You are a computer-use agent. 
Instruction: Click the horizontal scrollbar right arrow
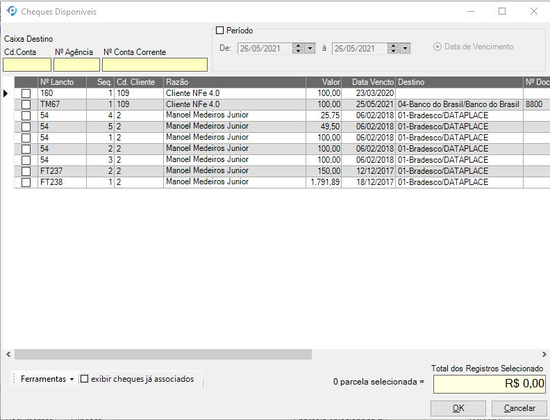pyautogui.click(x=542, y=355)
